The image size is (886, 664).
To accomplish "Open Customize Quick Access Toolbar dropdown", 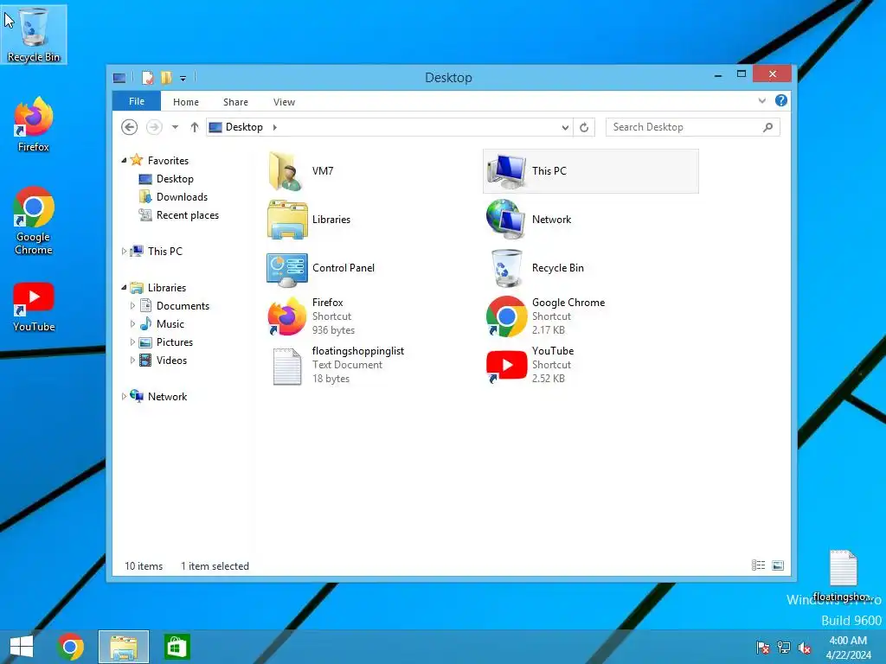I will [183, 79].
